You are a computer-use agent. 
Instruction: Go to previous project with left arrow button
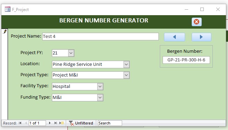tap(174, 37)
